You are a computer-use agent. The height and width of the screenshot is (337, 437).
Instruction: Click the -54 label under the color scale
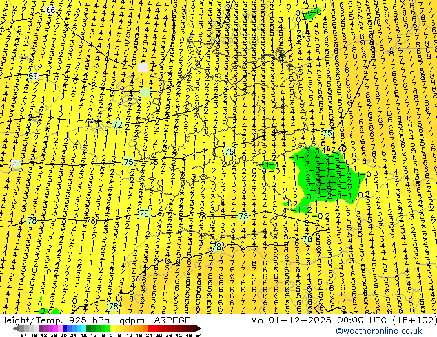coord(22,336)
